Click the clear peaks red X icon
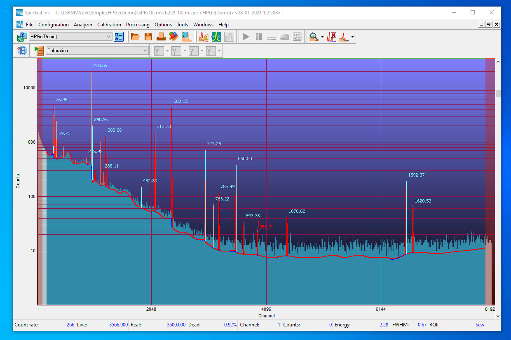The height and width of the screenshot is (340, 511). click(331, 37)
